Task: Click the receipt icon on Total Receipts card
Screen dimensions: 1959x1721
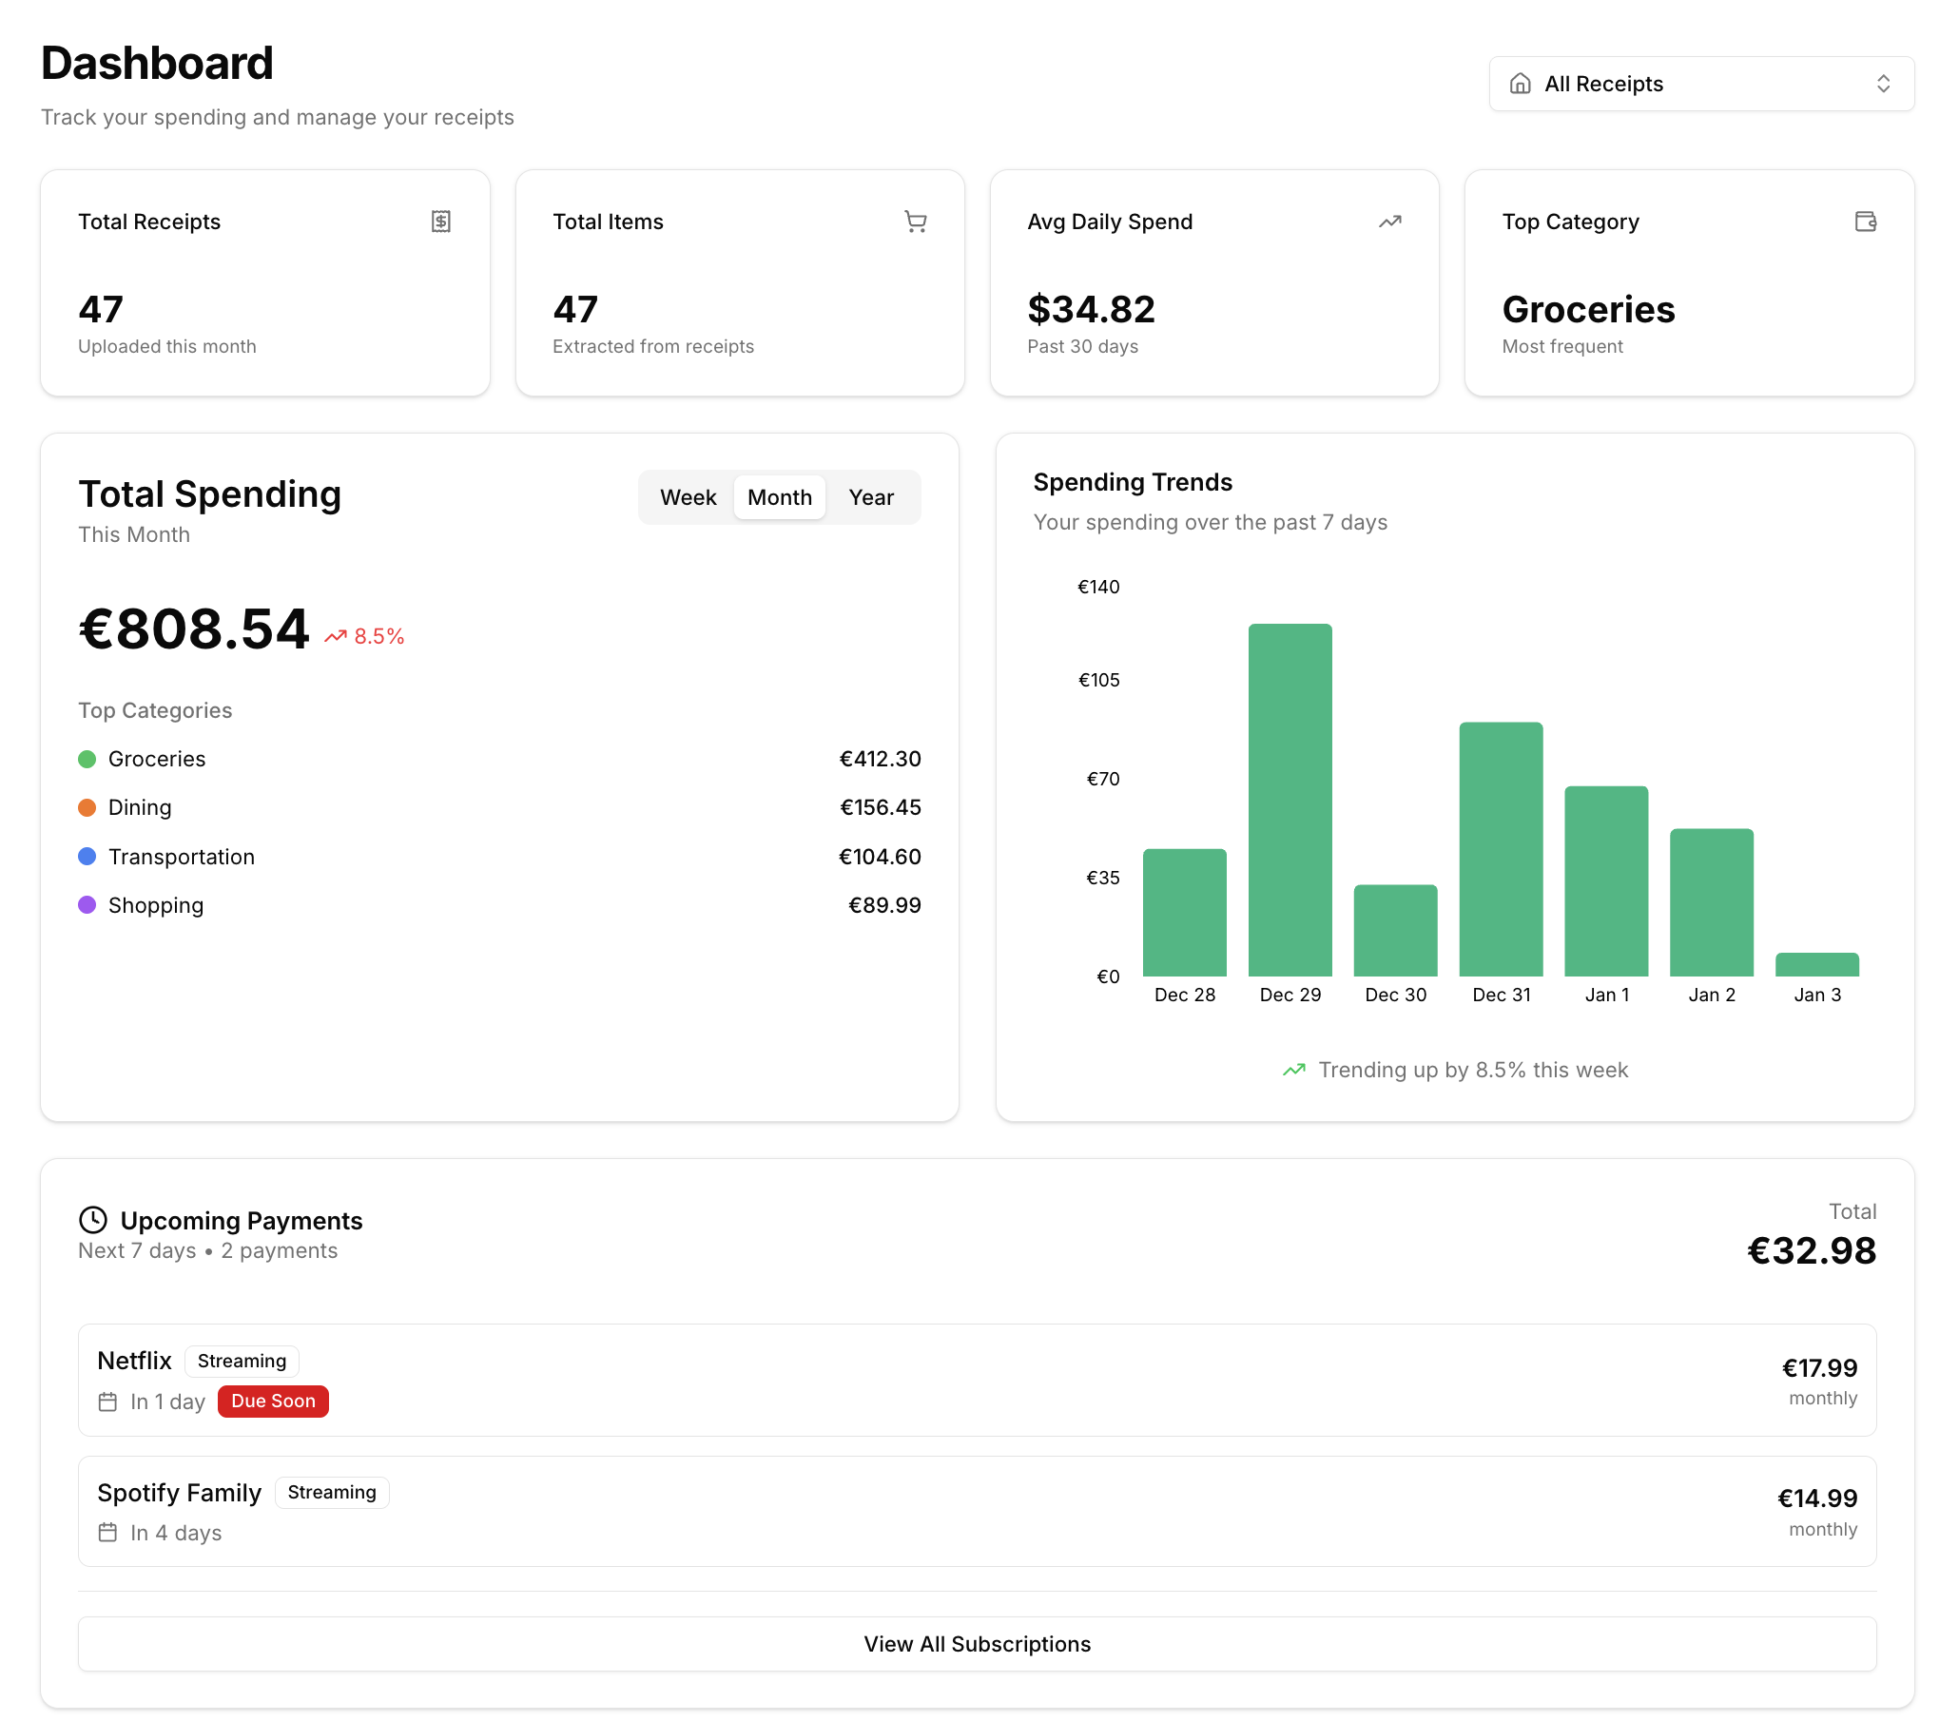Action: point(441,222)
